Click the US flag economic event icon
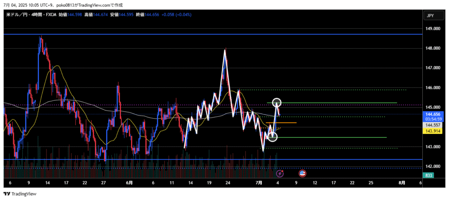The image size is (449, 200). [x=302, y=173]
